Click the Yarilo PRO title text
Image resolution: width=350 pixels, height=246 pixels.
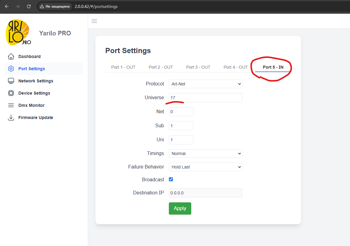coord(55,33)
